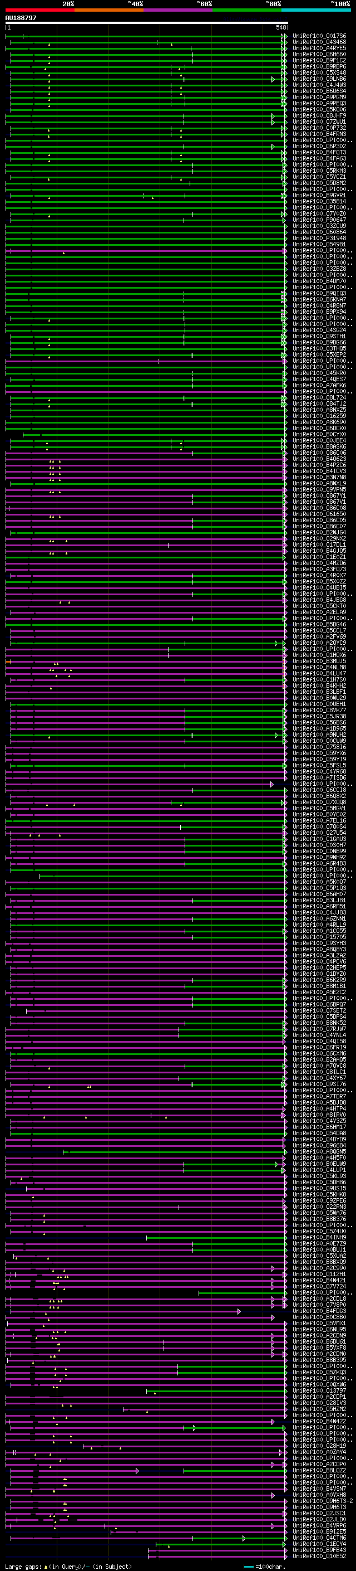Select the UniRef100_O13797 label
Image resolution: width=356 pixels, height=1571 pixels.
[x=319, y=1391]
